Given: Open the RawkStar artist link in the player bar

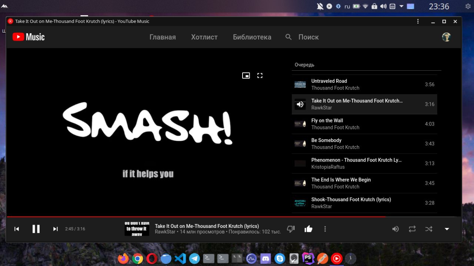Looking at the screenshot, I should (x=165, y=232).
